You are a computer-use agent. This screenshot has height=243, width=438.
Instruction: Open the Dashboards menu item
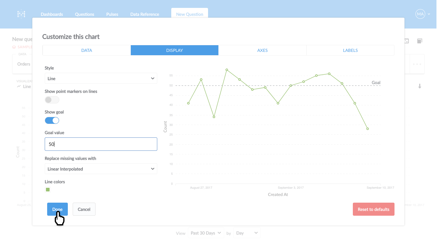52,14
